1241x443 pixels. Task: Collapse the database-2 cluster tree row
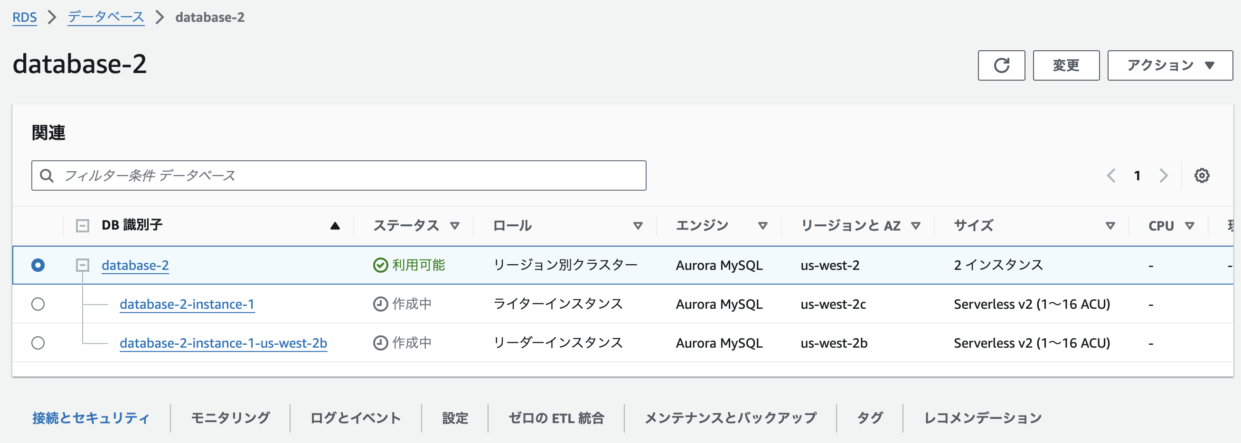coord(83,265)
